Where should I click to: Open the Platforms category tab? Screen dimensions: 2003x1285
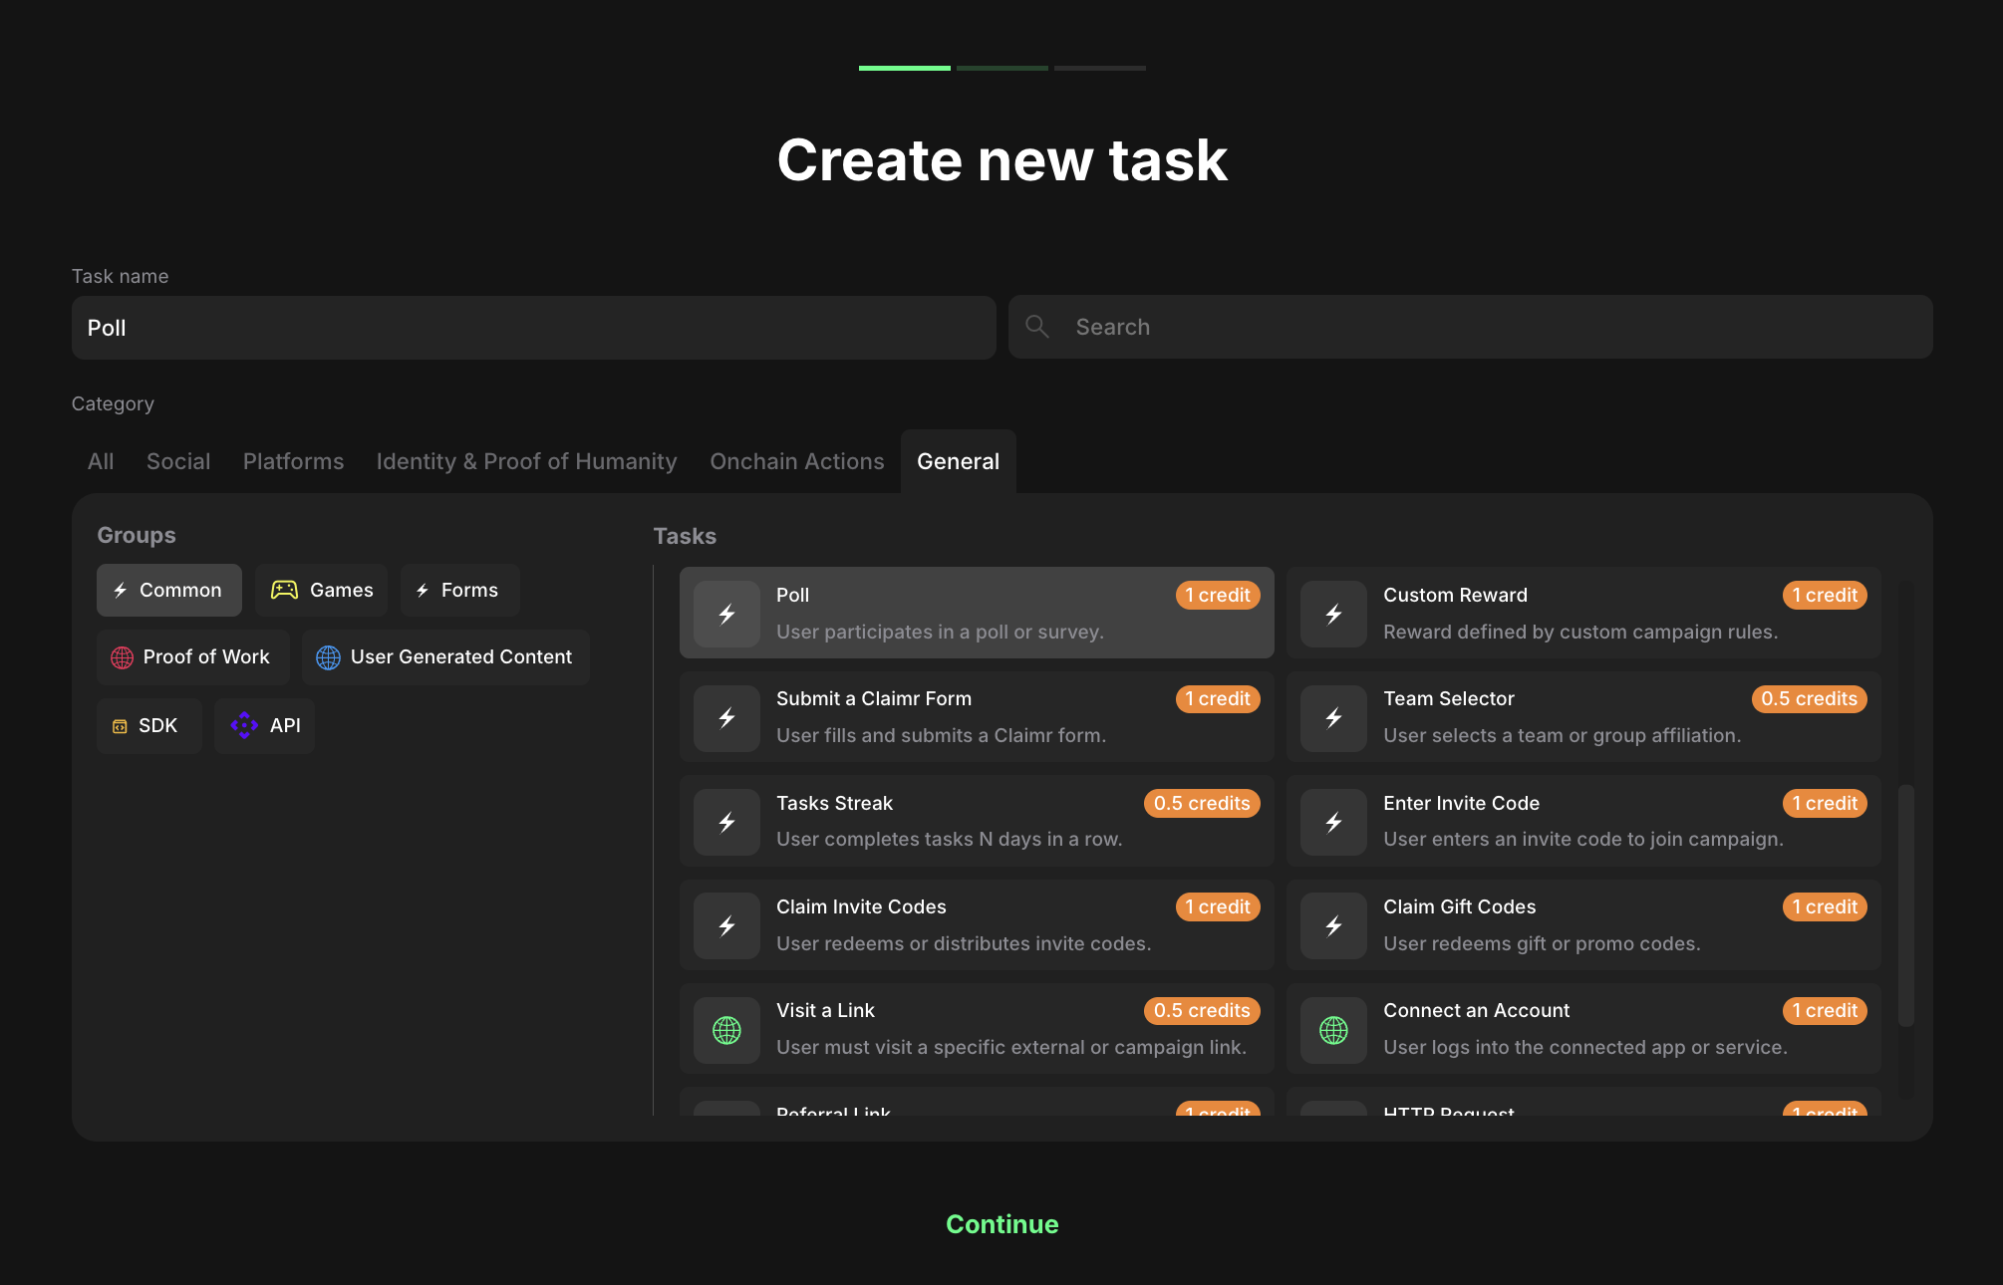tap(294, 461)
